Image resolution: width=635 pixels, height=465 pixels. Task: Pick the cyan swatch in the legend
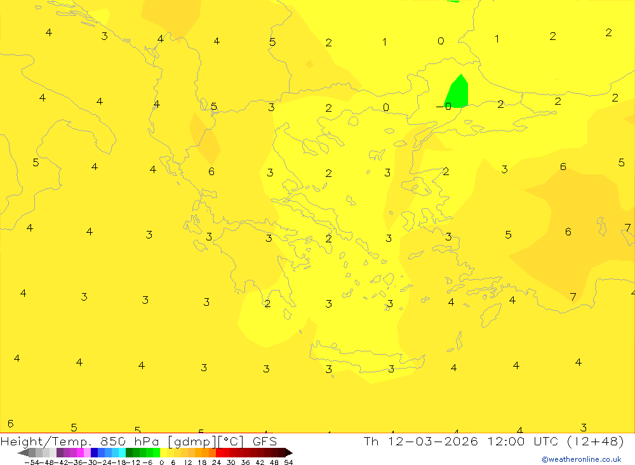(x=122, y=453)
